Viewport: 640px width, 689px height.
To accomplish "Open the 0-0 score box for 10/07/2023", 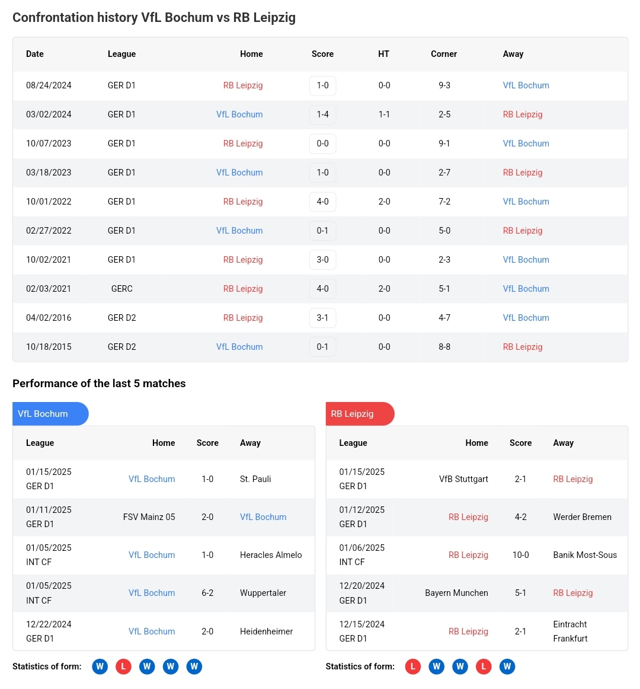I will pyautogui.click(x=322, y=143).
